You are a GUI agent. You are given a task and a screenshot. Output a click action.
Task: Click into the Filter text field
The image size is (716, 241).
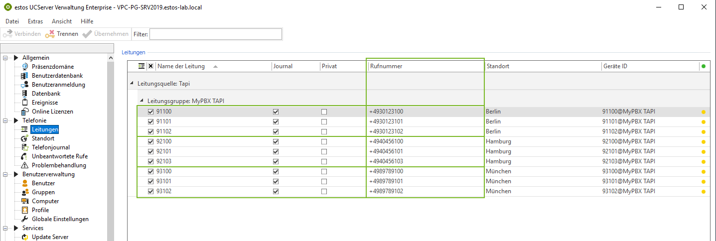(x=215, y=34)
